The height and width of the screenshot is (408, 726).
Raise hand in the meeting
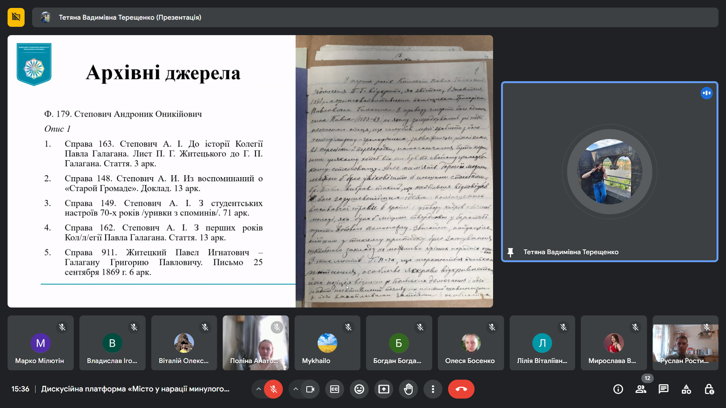[x=408, y=389]
